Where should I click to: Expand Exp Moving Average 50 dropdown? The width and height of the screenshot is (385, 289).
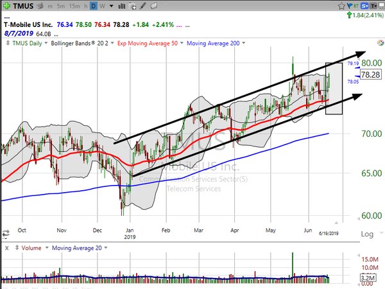(182, 43)
